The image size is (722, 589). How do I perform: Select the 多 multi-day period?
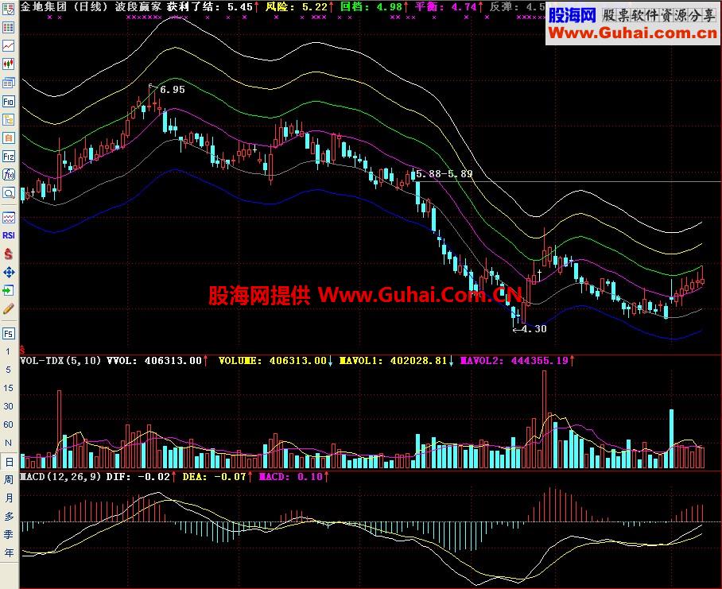[9, 517]
